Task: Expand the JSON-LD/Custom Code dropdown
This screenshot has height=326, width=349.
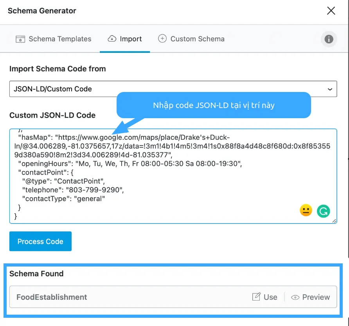Action: pos(173,89)
